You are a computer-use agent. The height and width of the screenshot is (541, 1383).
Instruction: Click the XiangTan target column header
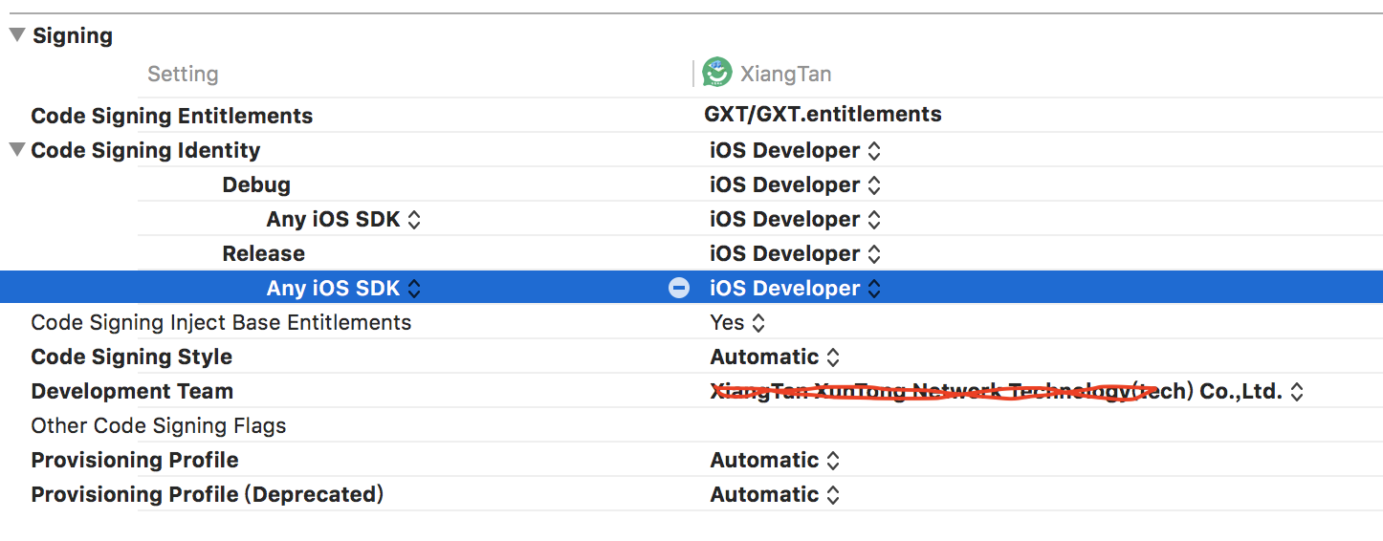[x=785, y=74]
